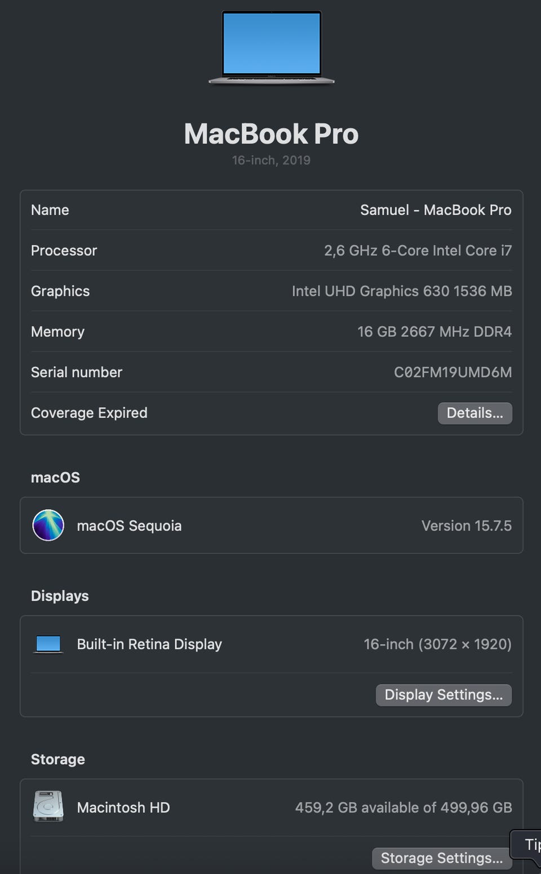541x874 pixels.
Task: Click the Memory row value
Action: (x=434, y=332)
